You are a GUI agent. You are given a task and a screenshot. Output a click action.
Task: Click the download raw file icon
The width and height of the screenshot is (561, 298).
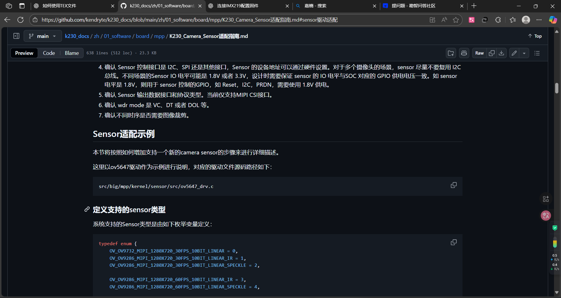(x=501, y=53)
